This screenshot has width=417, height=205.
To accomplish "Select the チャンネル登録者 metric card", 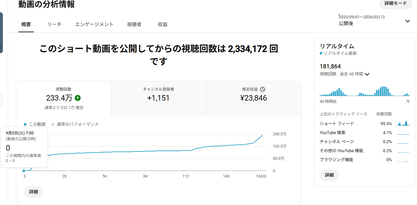I will (x=158, y=98).
